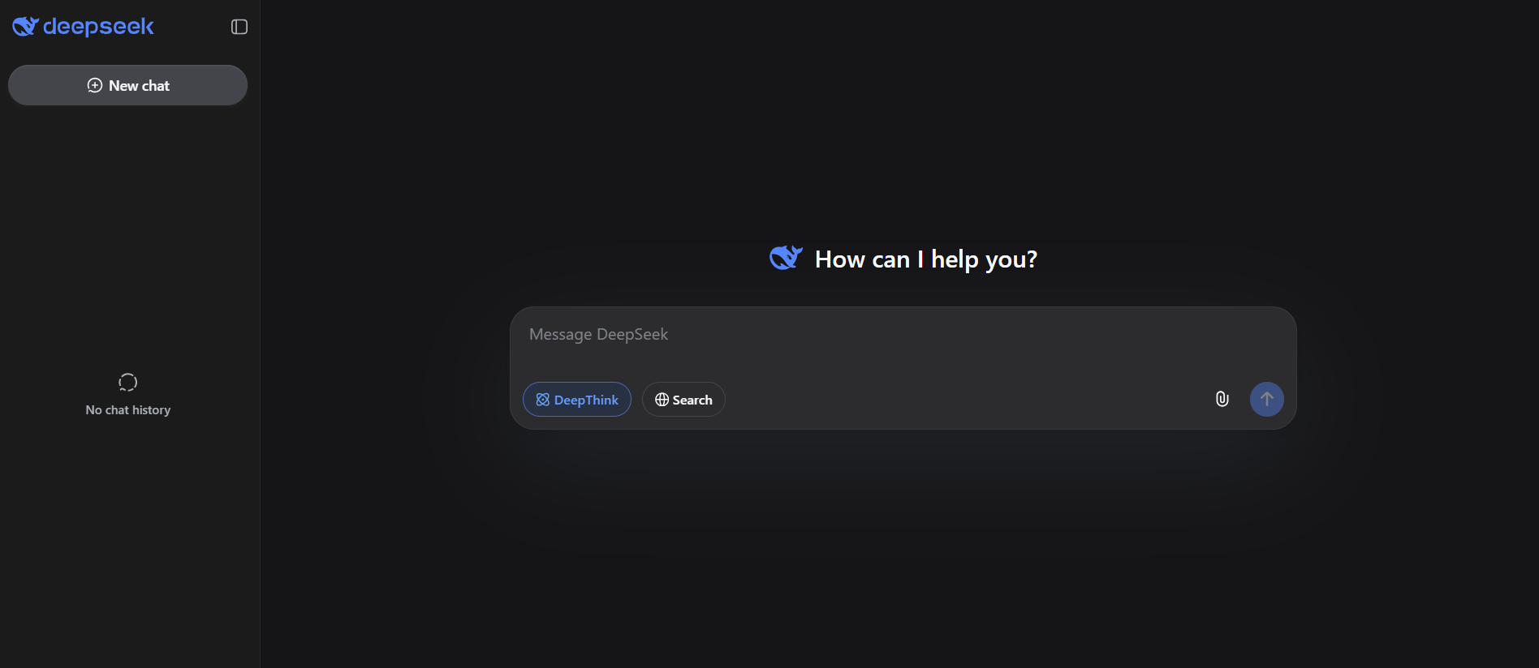The height and width of the screenshot is (668, 1539).
Task: Attach a file using the paperclip icon
Action: 1222,399
